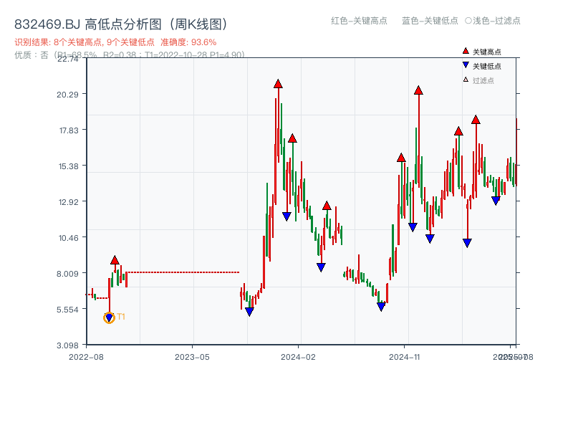Screen dimensions: 573x430
Task: Click the 3.098 price axis label
Action: [x=67, y=345]
